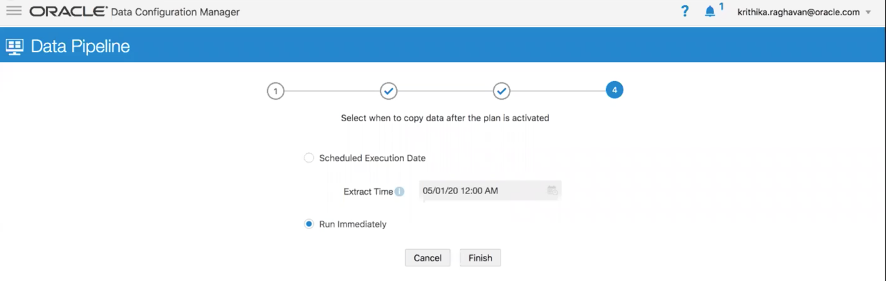
Task: Go back to wizard step 1
Action: [276, 91]
